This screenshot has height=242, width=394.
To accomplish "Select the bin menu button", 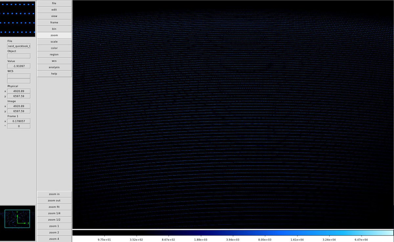I will point(54,29).
